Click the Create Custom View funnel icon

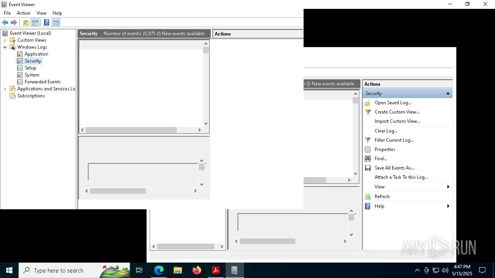[x=368, y=112]
